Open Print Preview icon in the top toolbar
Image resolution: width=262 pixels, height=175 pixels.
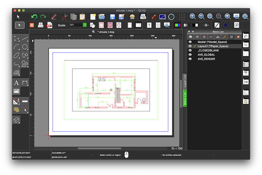pos(143,17)
